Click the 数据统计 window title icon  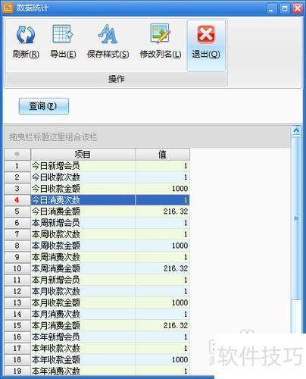click(x=8, y=8)
